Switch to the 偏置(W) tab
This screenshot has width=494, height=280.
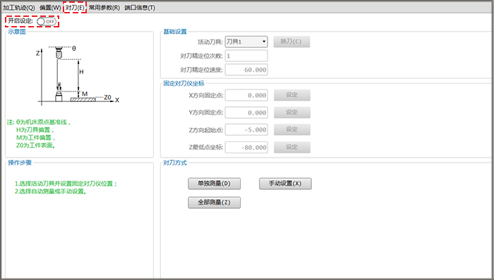(x=50, y=8)
